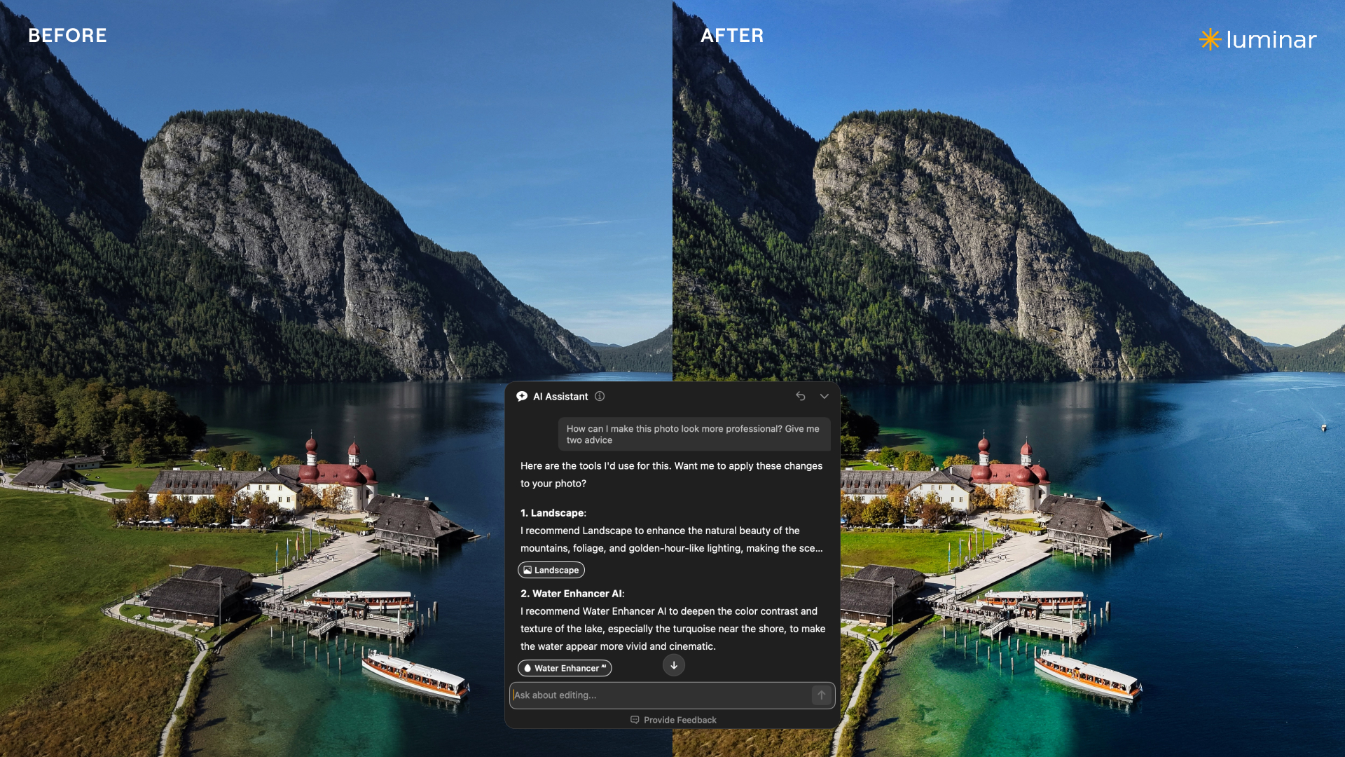Apply the Landscape tool chip
Viewport: 1345px width, 757px height.
click(x=551, y=570)
